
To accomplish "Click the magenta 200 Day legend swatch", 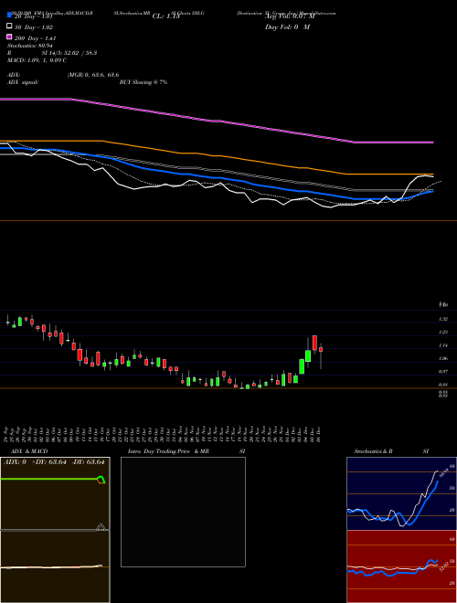I will coord(10,37).
